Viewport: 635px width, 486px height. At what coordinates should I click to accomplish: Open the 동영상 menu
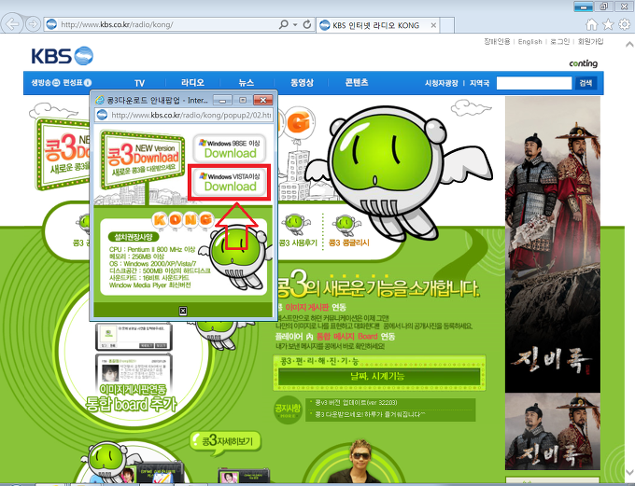303,82
